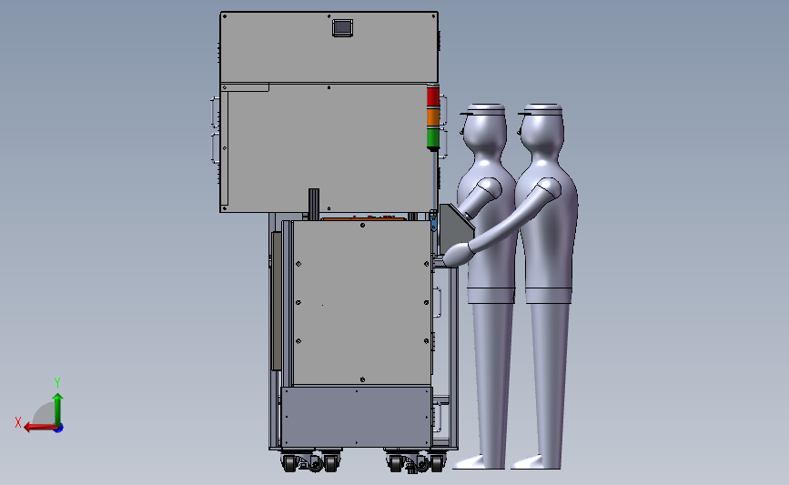Select the upper handle on the cabinet's left side
The width and height of the screenshot is (789, 485).
(x=215, y=112)
